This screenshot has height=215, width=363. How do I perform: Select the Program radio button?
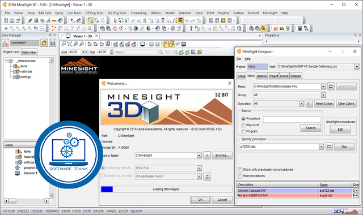[x=243, y=131]
